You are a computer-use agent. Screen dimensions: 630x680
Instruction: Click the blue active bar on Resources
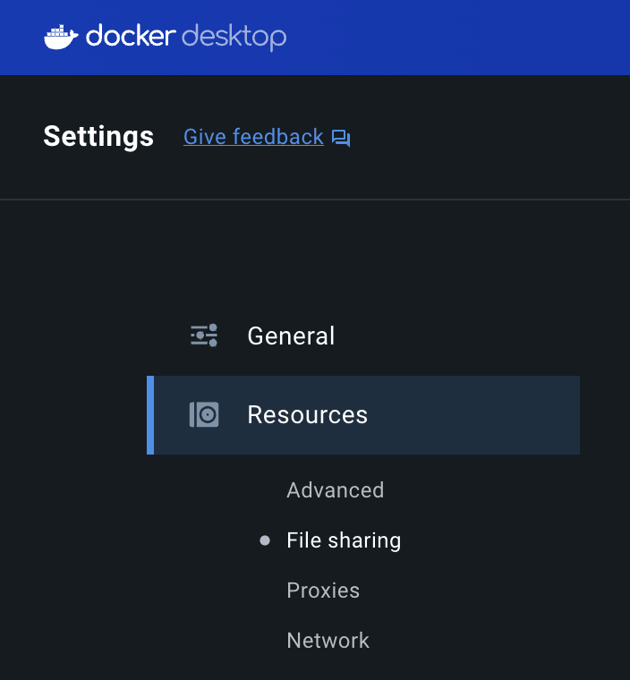click(x=150, y=415)
